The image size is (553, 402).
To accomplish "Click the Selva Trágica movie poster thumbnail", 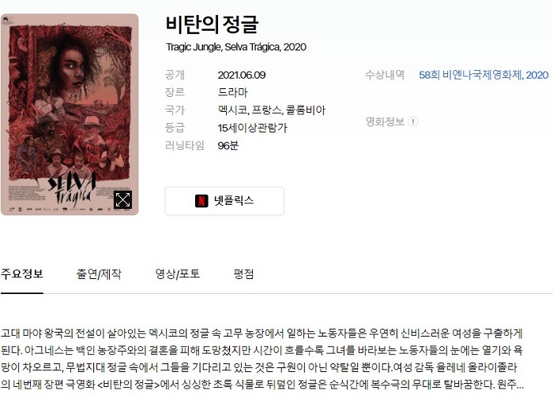I will pyautogui.click(x=70, y=114).
